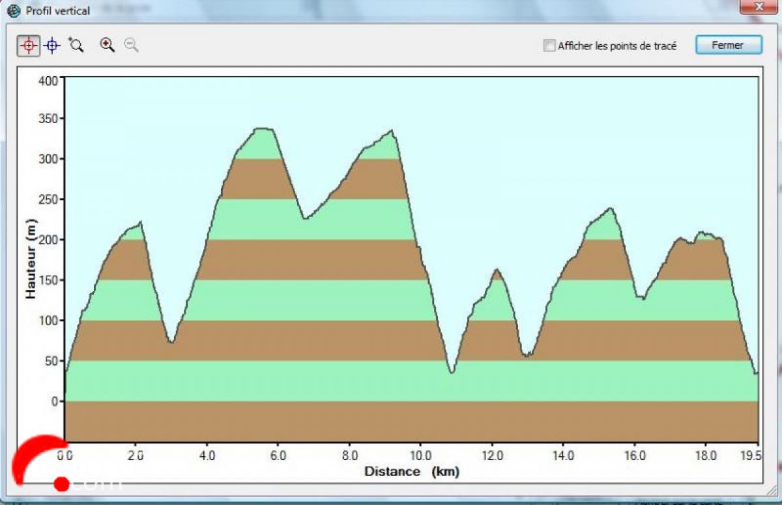Click the valley bottom near 3 km
The width and height of the screenshot is (782, 505).
pyautogui.click(x=171, y=341)
